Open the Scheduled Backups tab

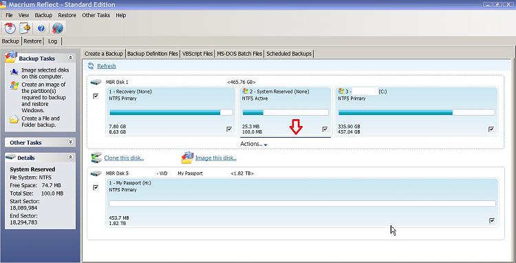tap(289, 54)
